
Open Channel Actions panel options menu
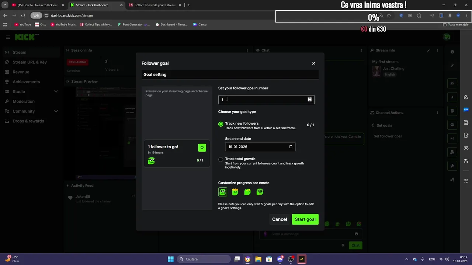tap(437, 113)
